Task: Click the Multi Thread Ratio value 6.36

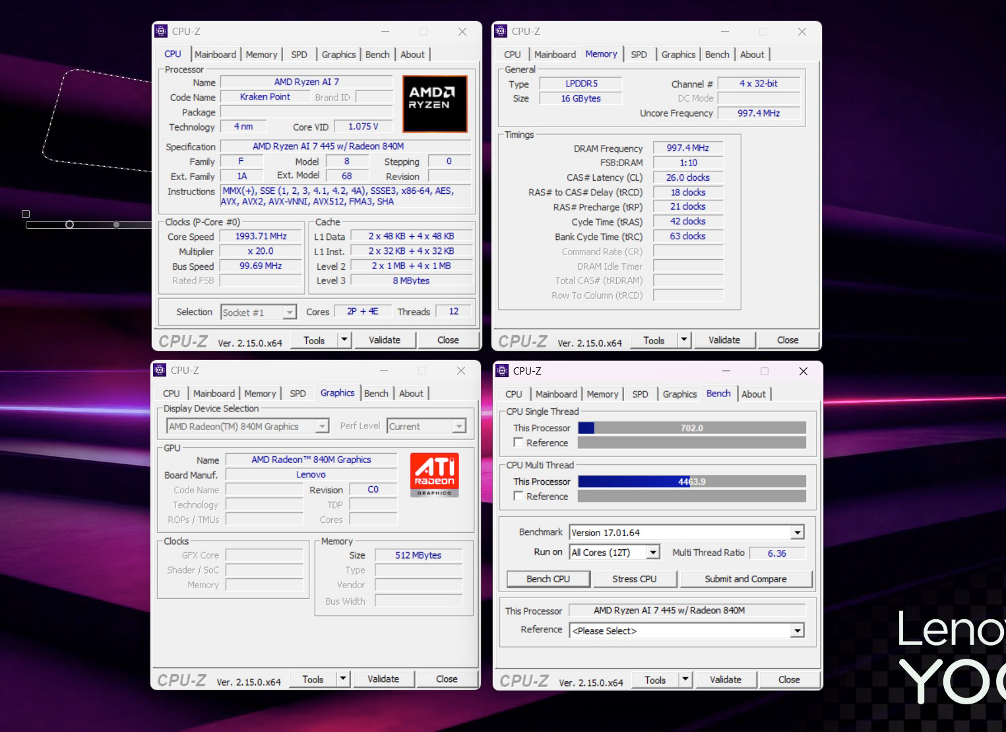Action: tap(776, 553)
